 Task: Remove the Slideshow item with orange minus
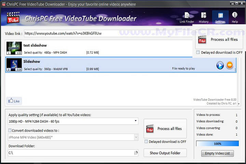230,65
